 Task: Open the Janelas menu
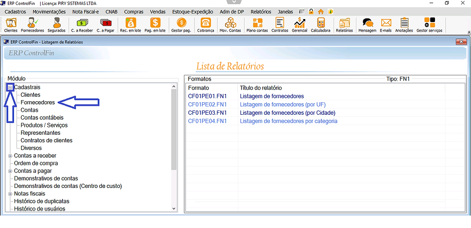(286, 12)
